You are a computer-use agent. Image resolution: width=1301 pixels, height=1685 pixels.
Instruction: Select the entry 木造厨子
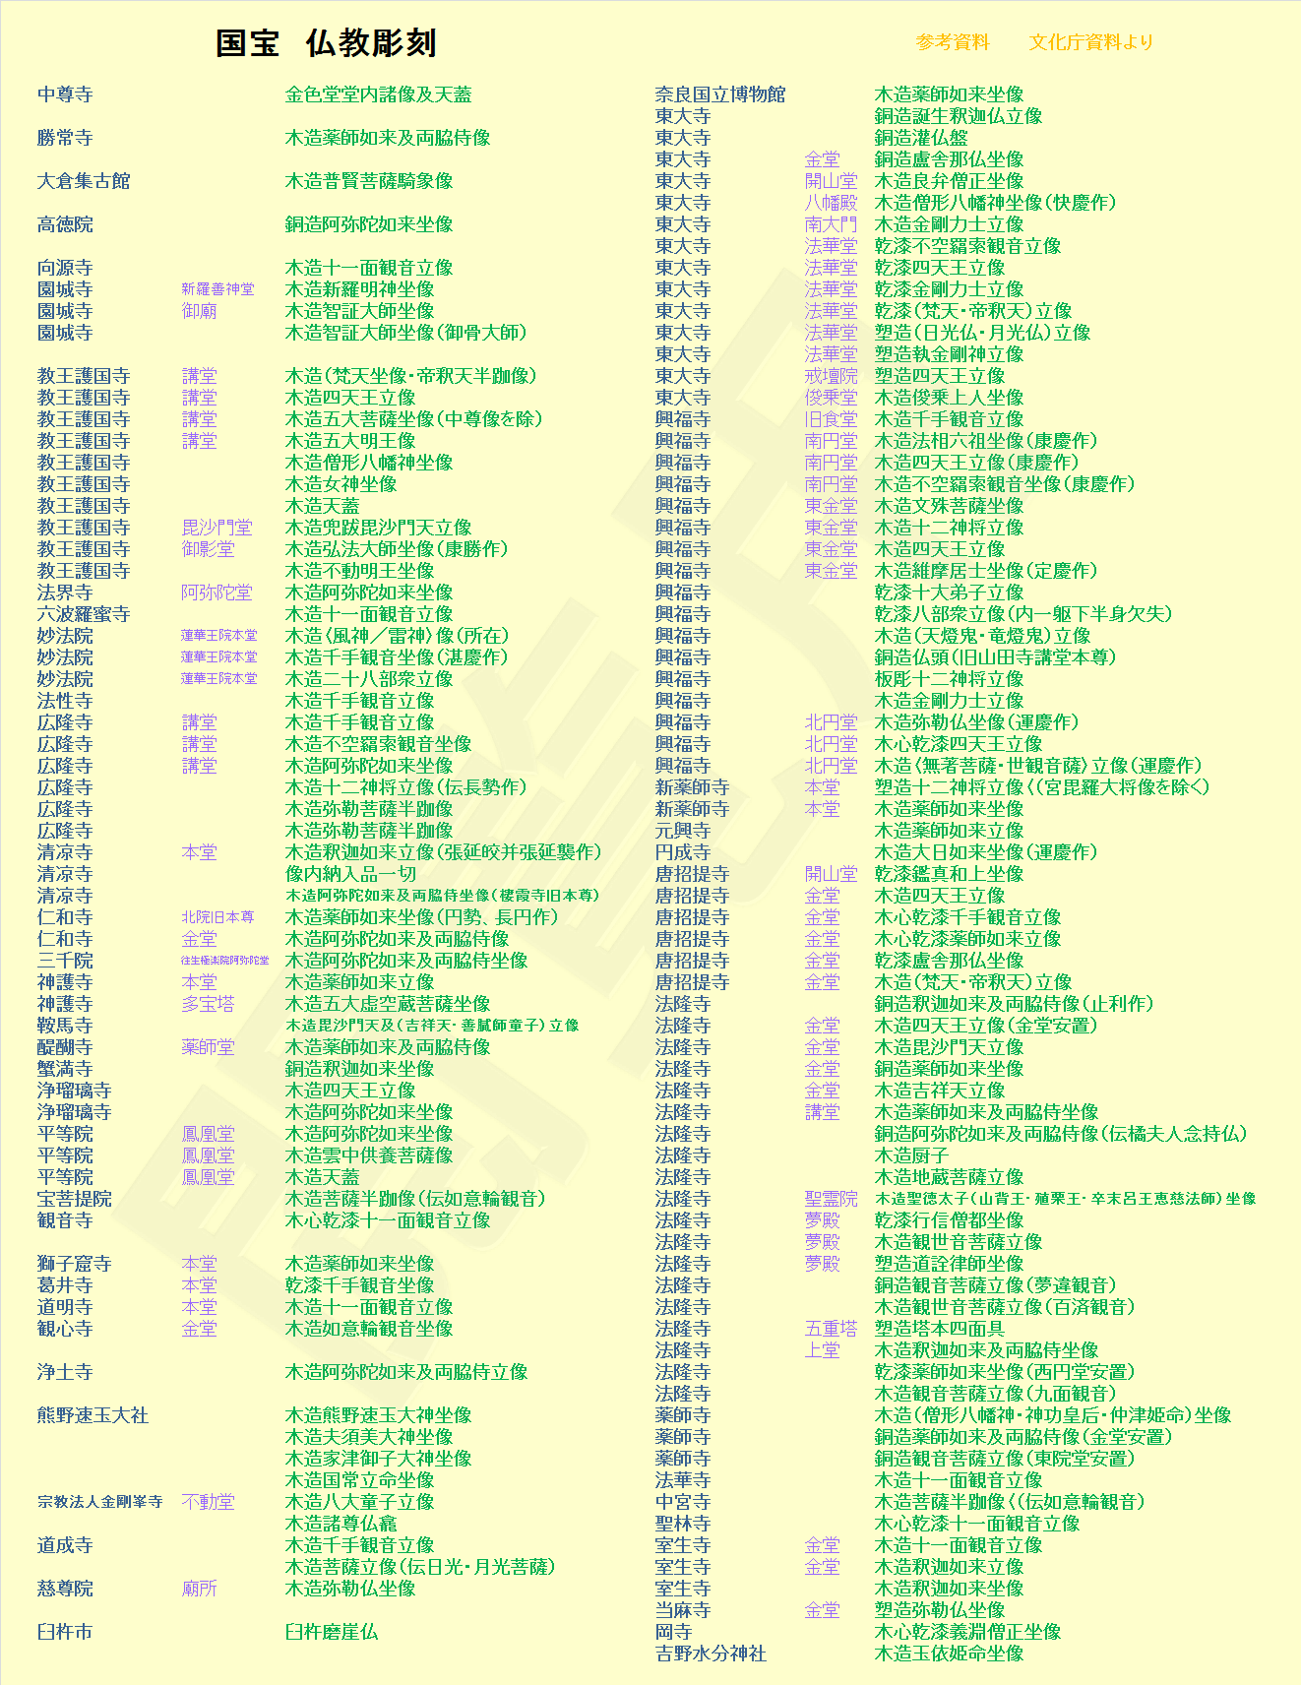(912, 1155)
